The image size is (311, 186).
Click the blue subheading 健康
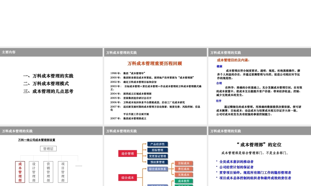click(219, 66)
